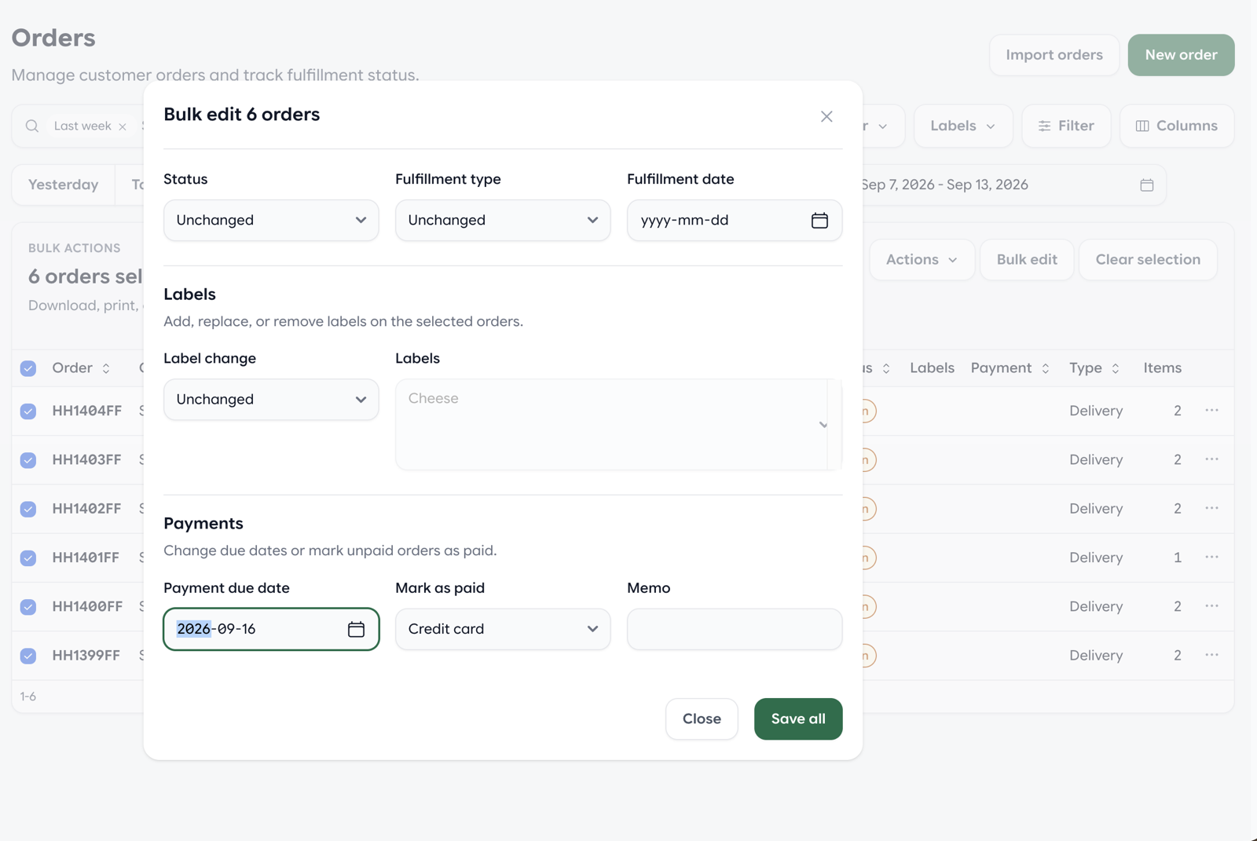Select the Yesterday date tab
The image size is (1257, 841).
64,185
